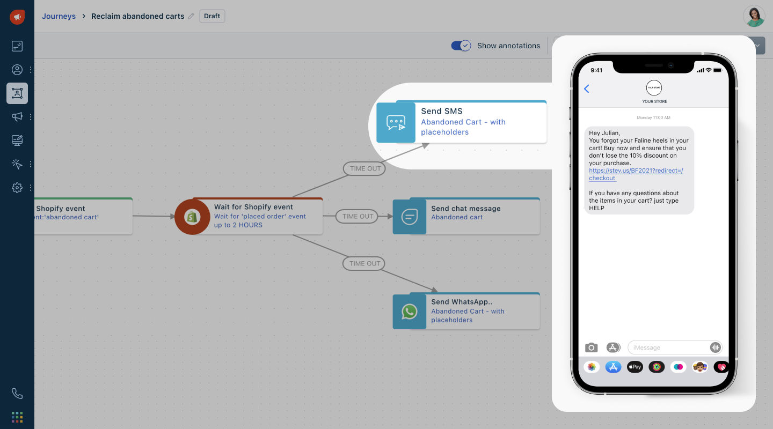
Task: Toggle the Show annotations switch
Action: coord(461,46)
